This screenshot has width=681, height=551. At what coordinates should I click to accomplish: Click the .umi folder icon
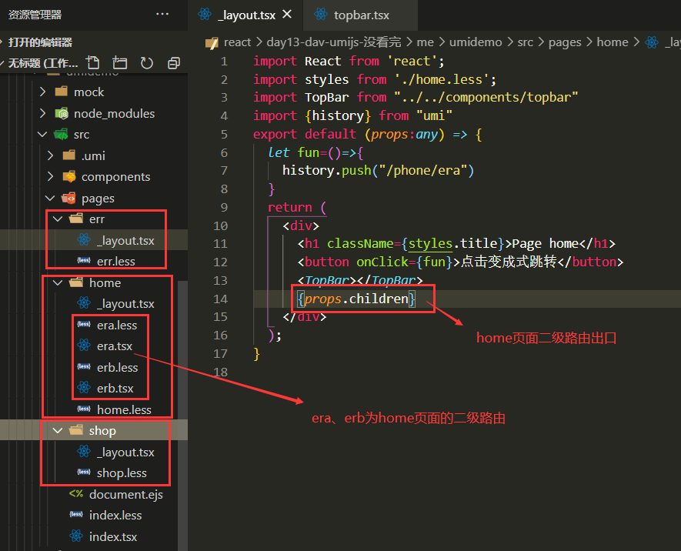pyautogui.click(x=68, y=155)
